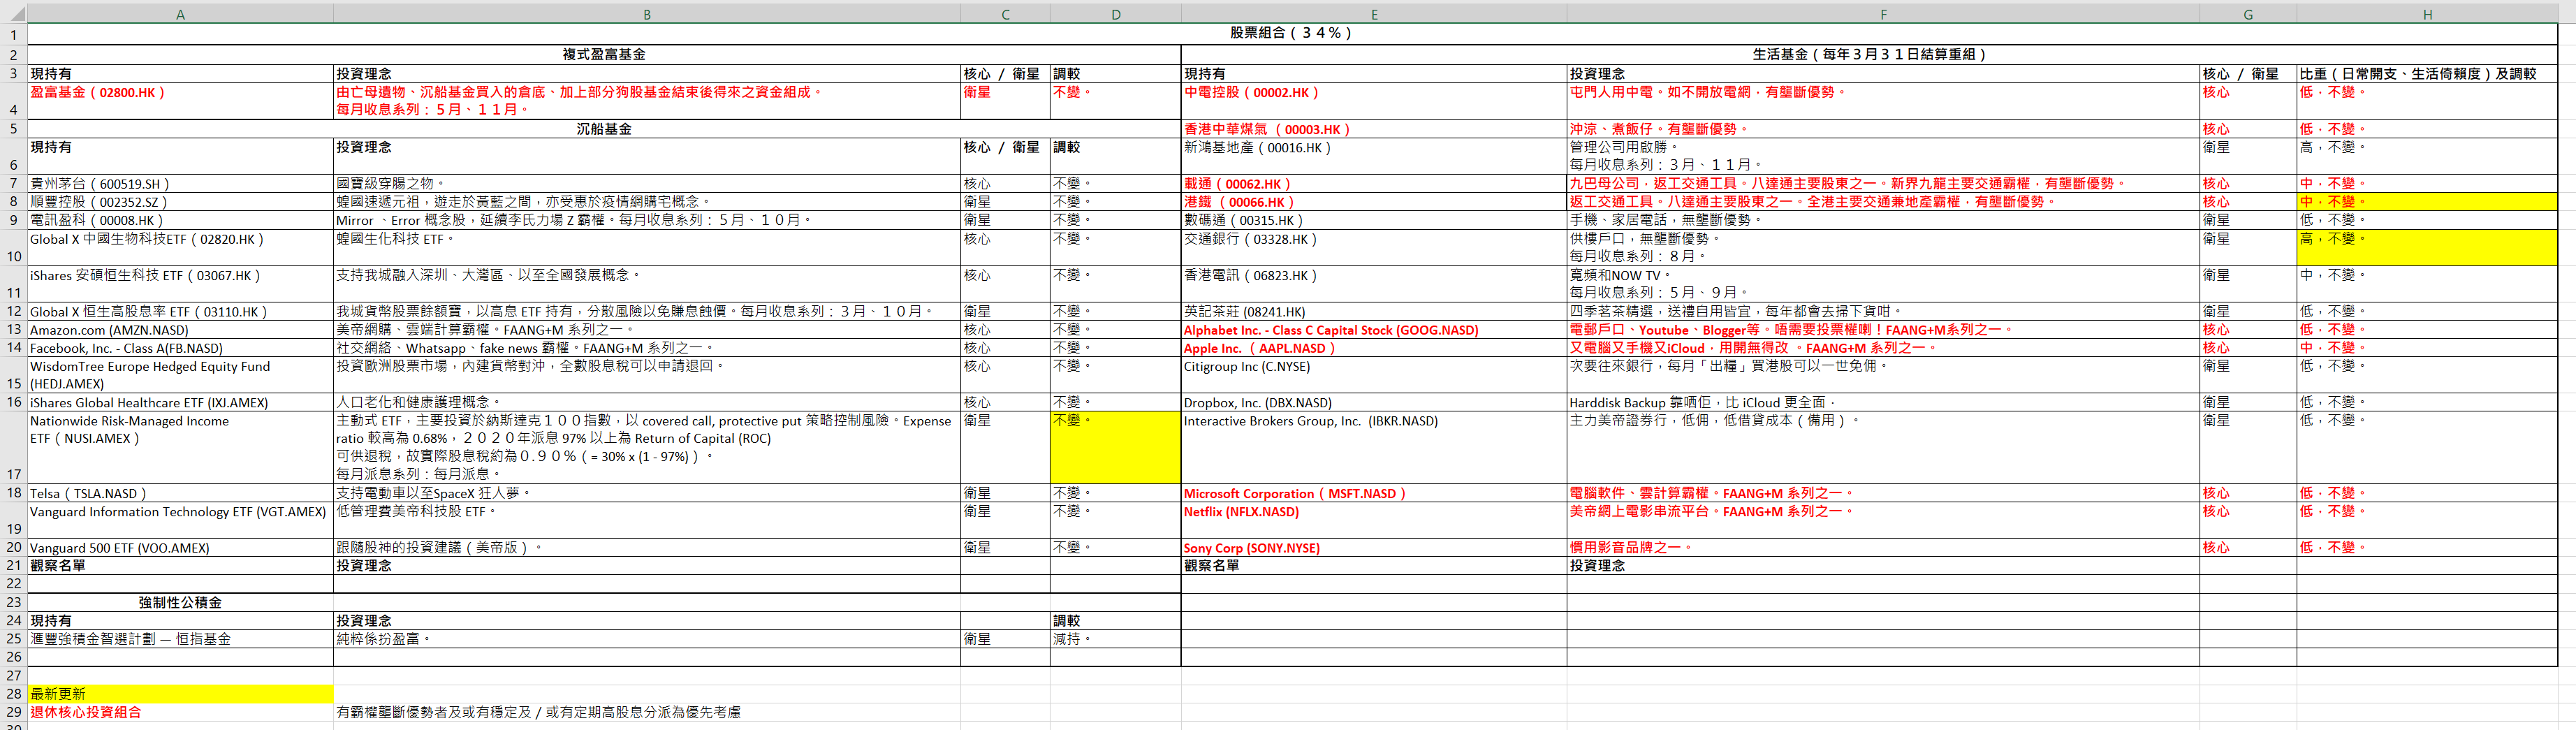Image resolution: width=2576 pixels, height=730 pixels.
Task: Select the Facebook, Inc. Class A cell
Action: [x=180, y=348]
